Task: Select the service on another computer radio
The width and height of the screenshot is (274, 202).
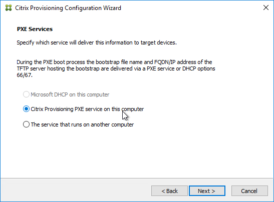Action: pyautogui.click(x=26, y=124)
